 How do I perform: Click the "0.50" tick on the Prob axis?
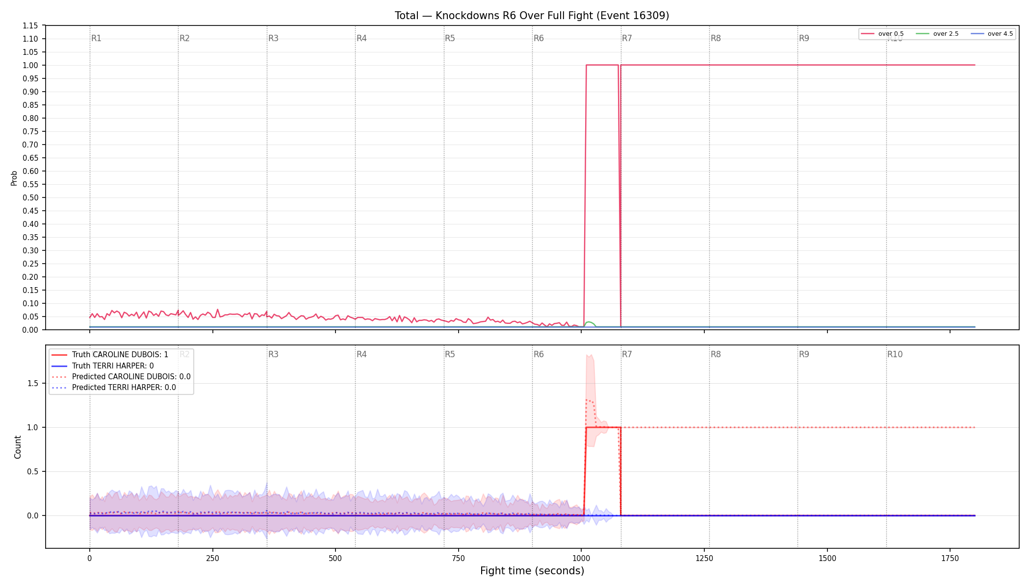click(x=30, y=198)
